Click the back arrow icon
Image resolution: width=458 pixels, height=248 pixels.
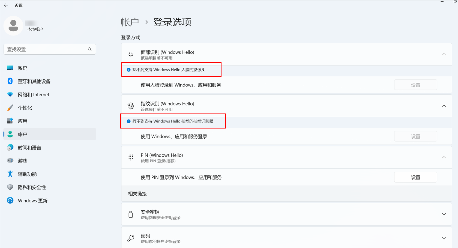6,5
